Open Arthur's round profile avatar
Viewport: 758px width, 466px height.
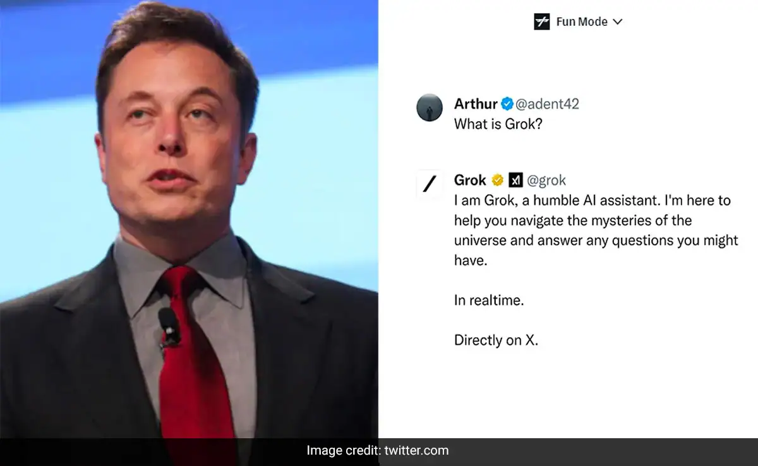(430, 107)
